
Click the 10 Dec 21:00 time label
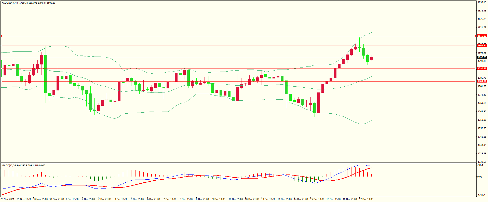coord(252,199)
